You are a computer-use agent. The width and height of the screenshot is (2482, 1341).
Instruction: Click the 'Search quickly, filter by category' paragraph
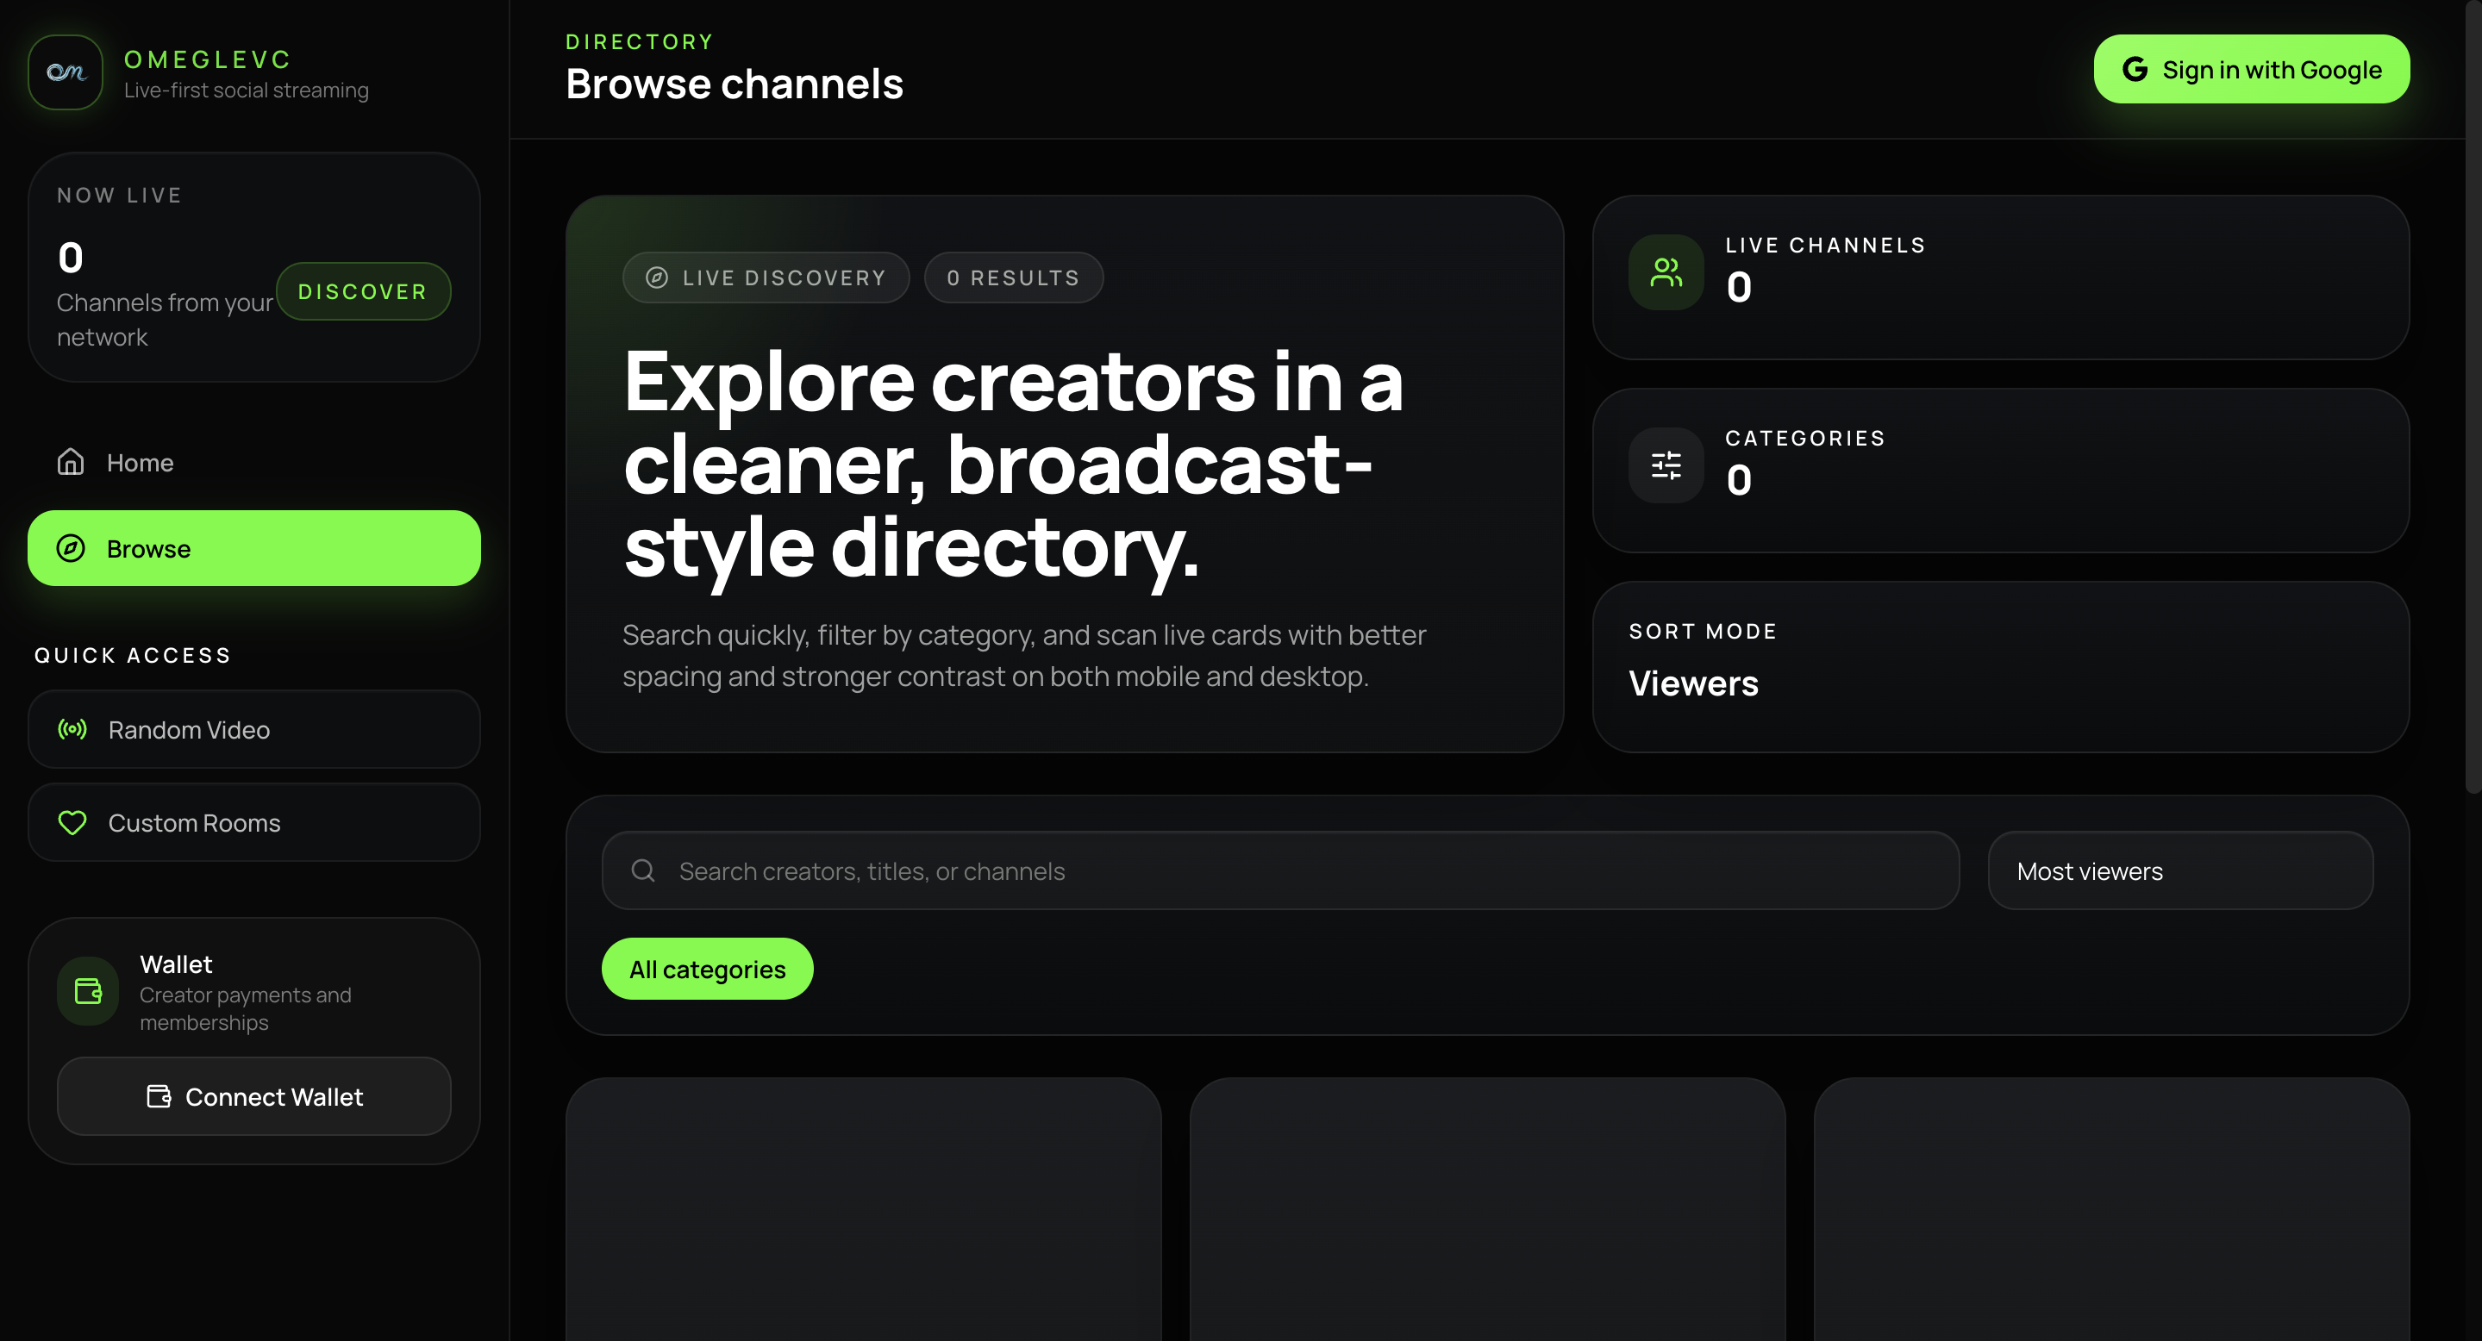(x=1024, y=655)
